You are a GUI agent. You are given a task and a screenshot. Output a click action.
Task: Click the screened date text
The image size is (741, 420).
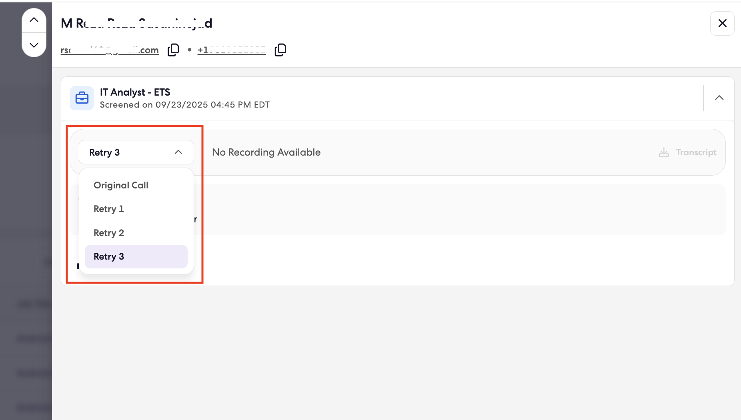185,105
